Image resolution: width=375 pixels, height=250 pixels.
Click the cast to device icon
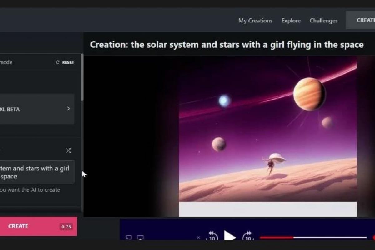(128, 238)
